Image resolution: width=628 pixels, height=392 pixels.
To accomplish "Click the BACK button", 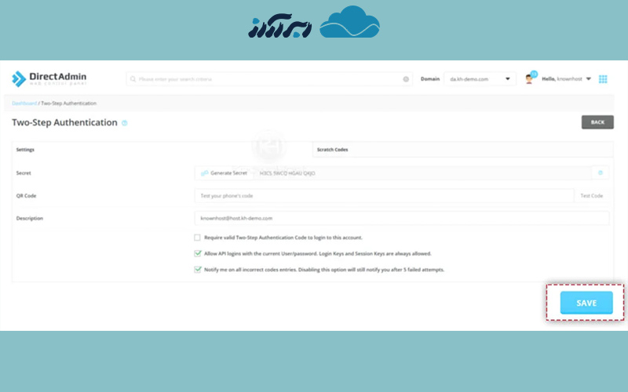I will (597, 122).
